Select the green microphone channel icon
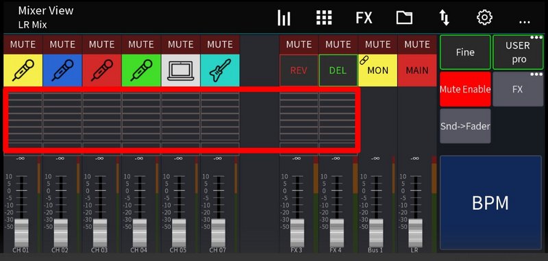548x261 pixels. pyautogui.click(x=142, y=71)
